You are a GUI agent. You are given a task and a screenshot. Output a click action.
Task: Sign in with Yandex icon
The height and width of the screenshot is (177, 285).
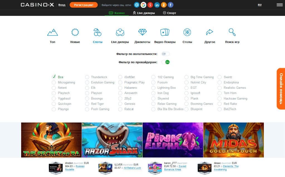coord(150,5)
